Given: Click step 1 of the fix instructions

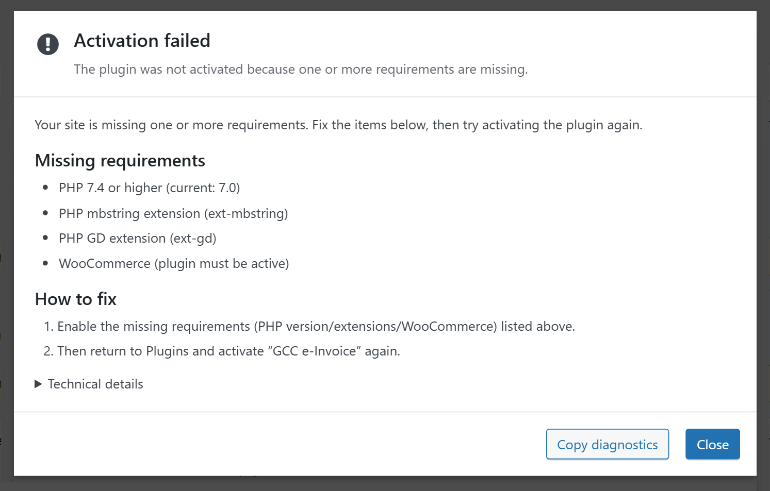Looking at the screenshot, I should 316,326.
